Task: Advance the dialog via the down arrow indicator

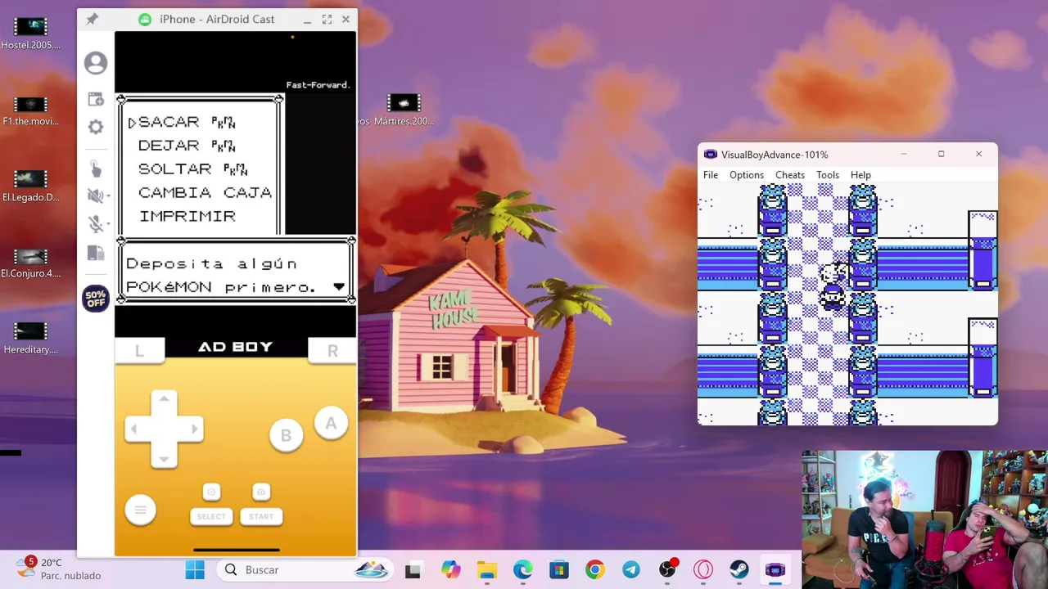Action: coord(339,287)
